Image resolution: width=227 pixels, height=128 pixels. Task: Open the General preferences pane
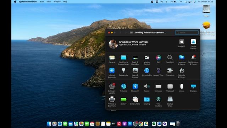click(112, 58)
